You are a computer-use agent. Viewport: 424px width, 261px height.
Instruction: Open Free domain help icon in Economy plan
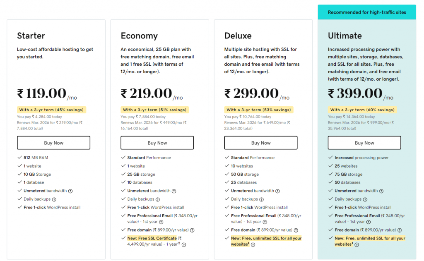[x=192, y=230]
